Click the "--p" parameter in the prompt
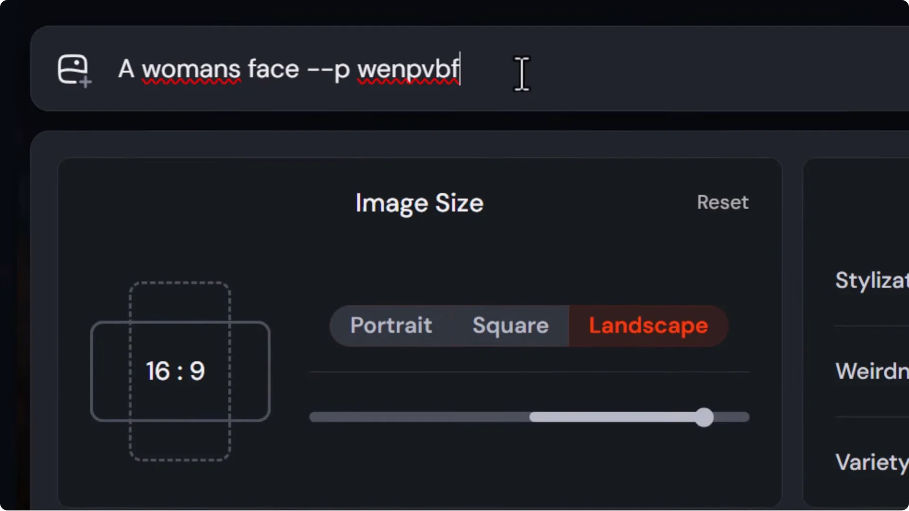This screenshot has height=511, width=909. click(329, 70)
